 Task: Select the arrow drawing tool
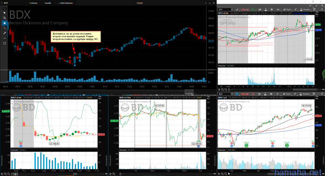click(x=4, y=33)
